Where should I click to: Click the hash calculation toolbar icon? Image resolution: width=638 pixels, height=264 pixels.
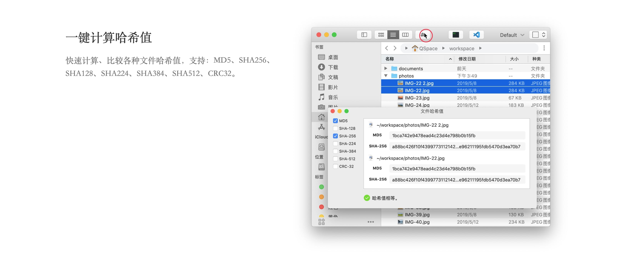point(423,35)
